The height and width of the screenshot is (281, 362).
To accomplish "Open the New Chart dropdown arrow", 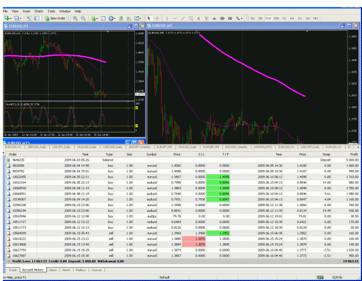I will click(11, 19).
